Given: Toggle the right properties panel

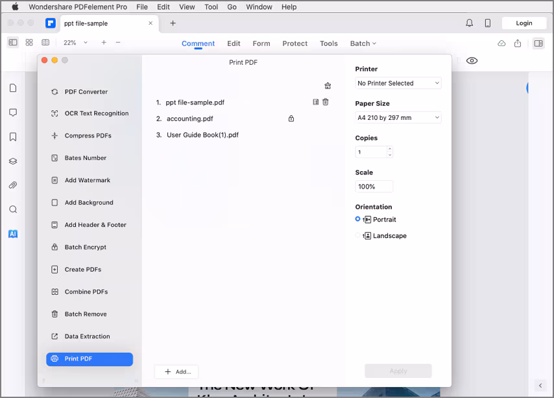Looking at the screenshot, I should point(538,43).
